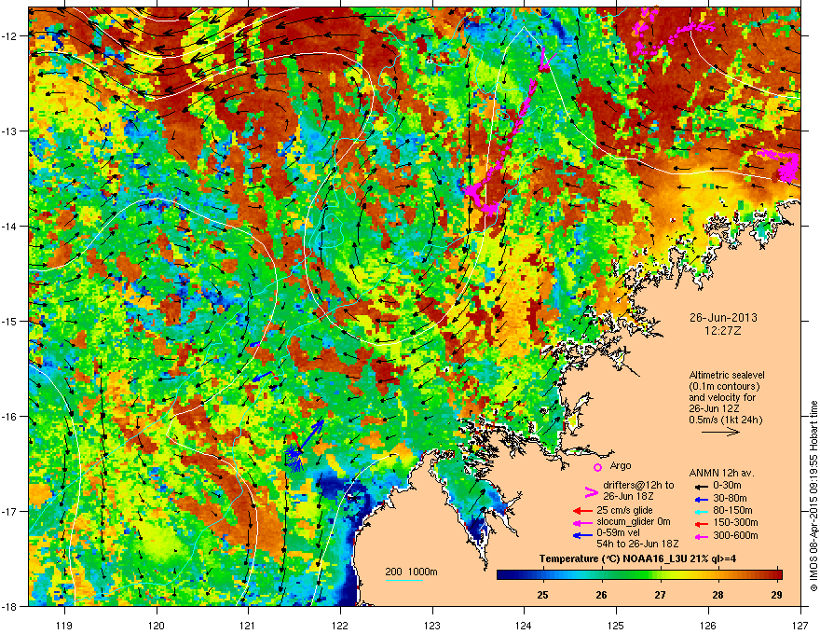Click latitude axis label -12
820x634 pixels.
pyautogui.click(x=10, y=36)
